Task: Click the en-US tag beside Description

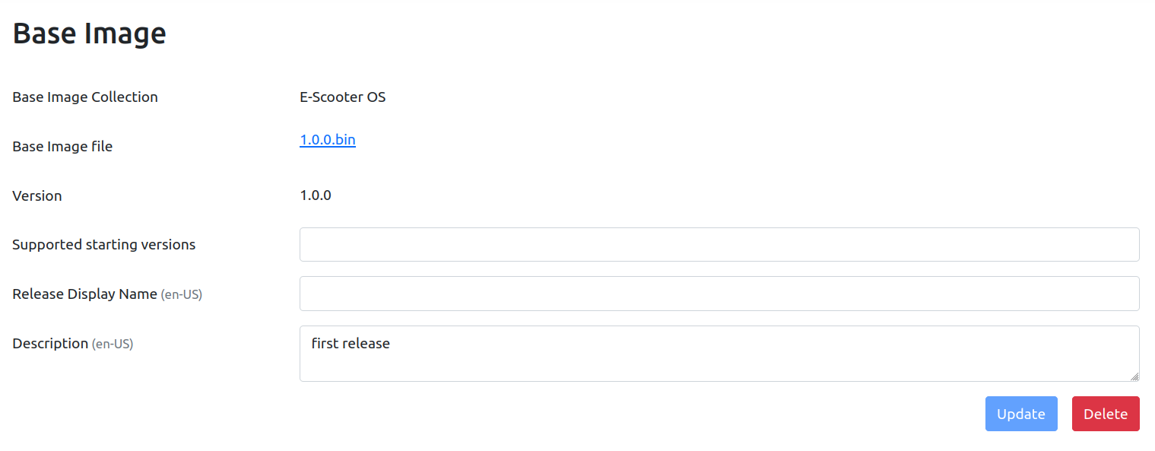Action: [113, 345]
